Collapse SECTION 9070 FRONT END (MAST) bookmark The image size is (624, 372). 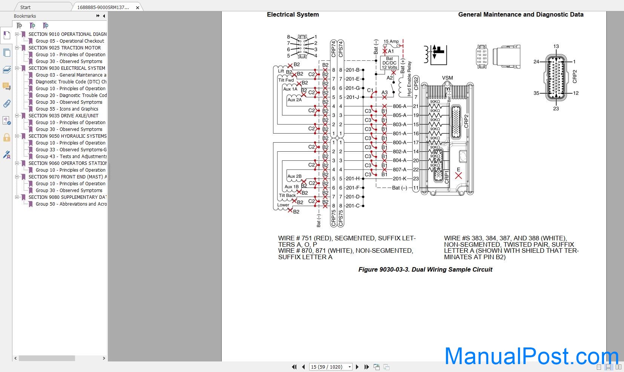coord(17,177)
